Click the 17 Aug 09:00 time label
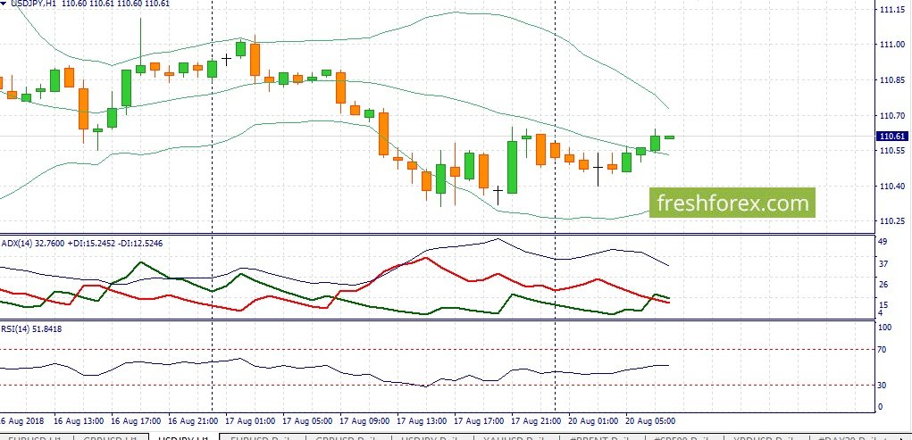 [365, 421]
